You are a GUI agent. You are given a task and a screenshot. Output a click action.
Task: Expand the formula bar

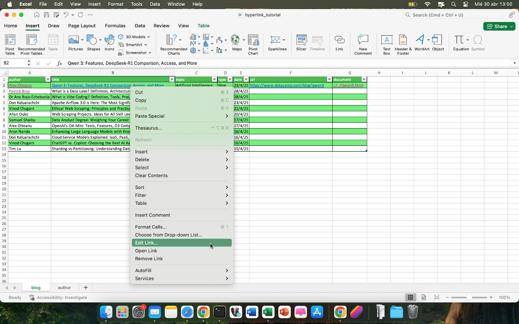514,63
